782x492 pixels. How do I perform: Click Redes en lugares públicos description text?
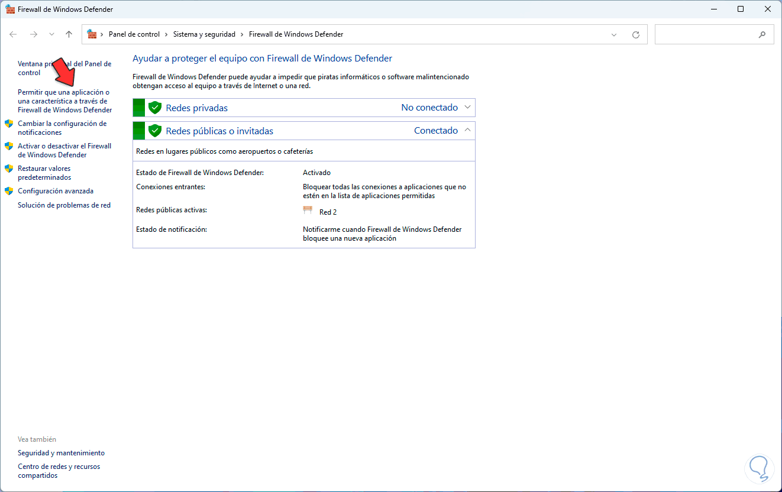click(224, 151)
